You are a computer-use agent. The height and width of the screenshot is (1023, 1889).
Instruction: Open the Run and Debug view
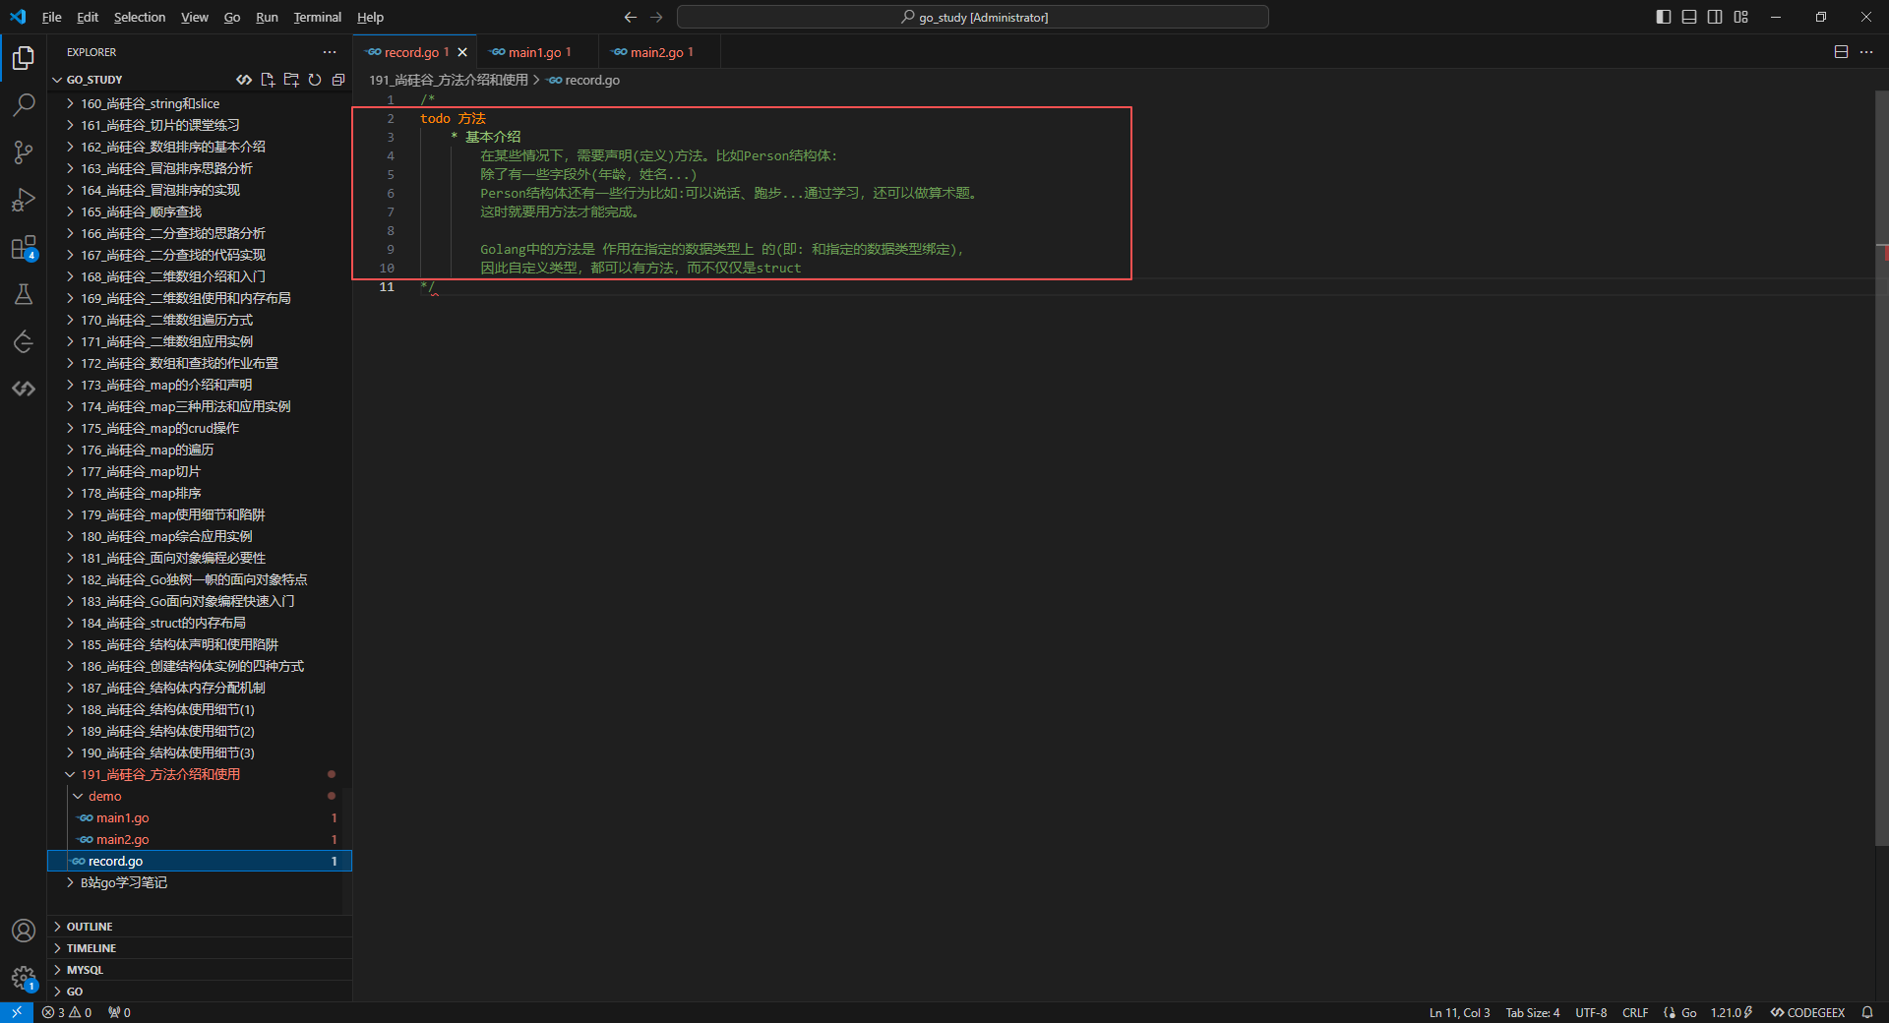pos(24,200)
